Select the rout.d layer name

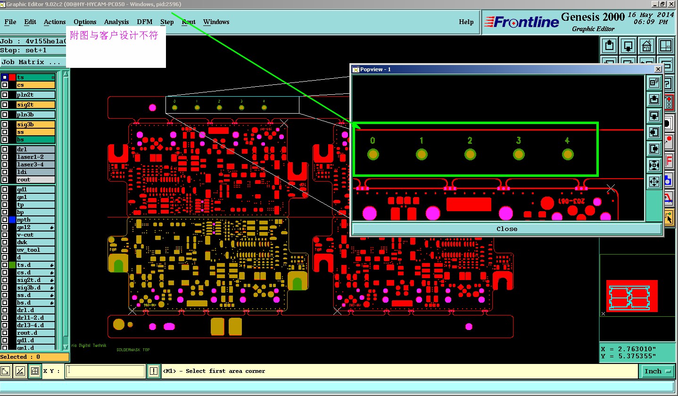(x=36, y=333)
